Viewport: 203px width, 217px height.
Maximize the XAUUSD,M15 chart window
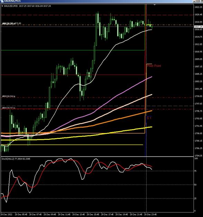pyautogui.click(x=198, y=1)
